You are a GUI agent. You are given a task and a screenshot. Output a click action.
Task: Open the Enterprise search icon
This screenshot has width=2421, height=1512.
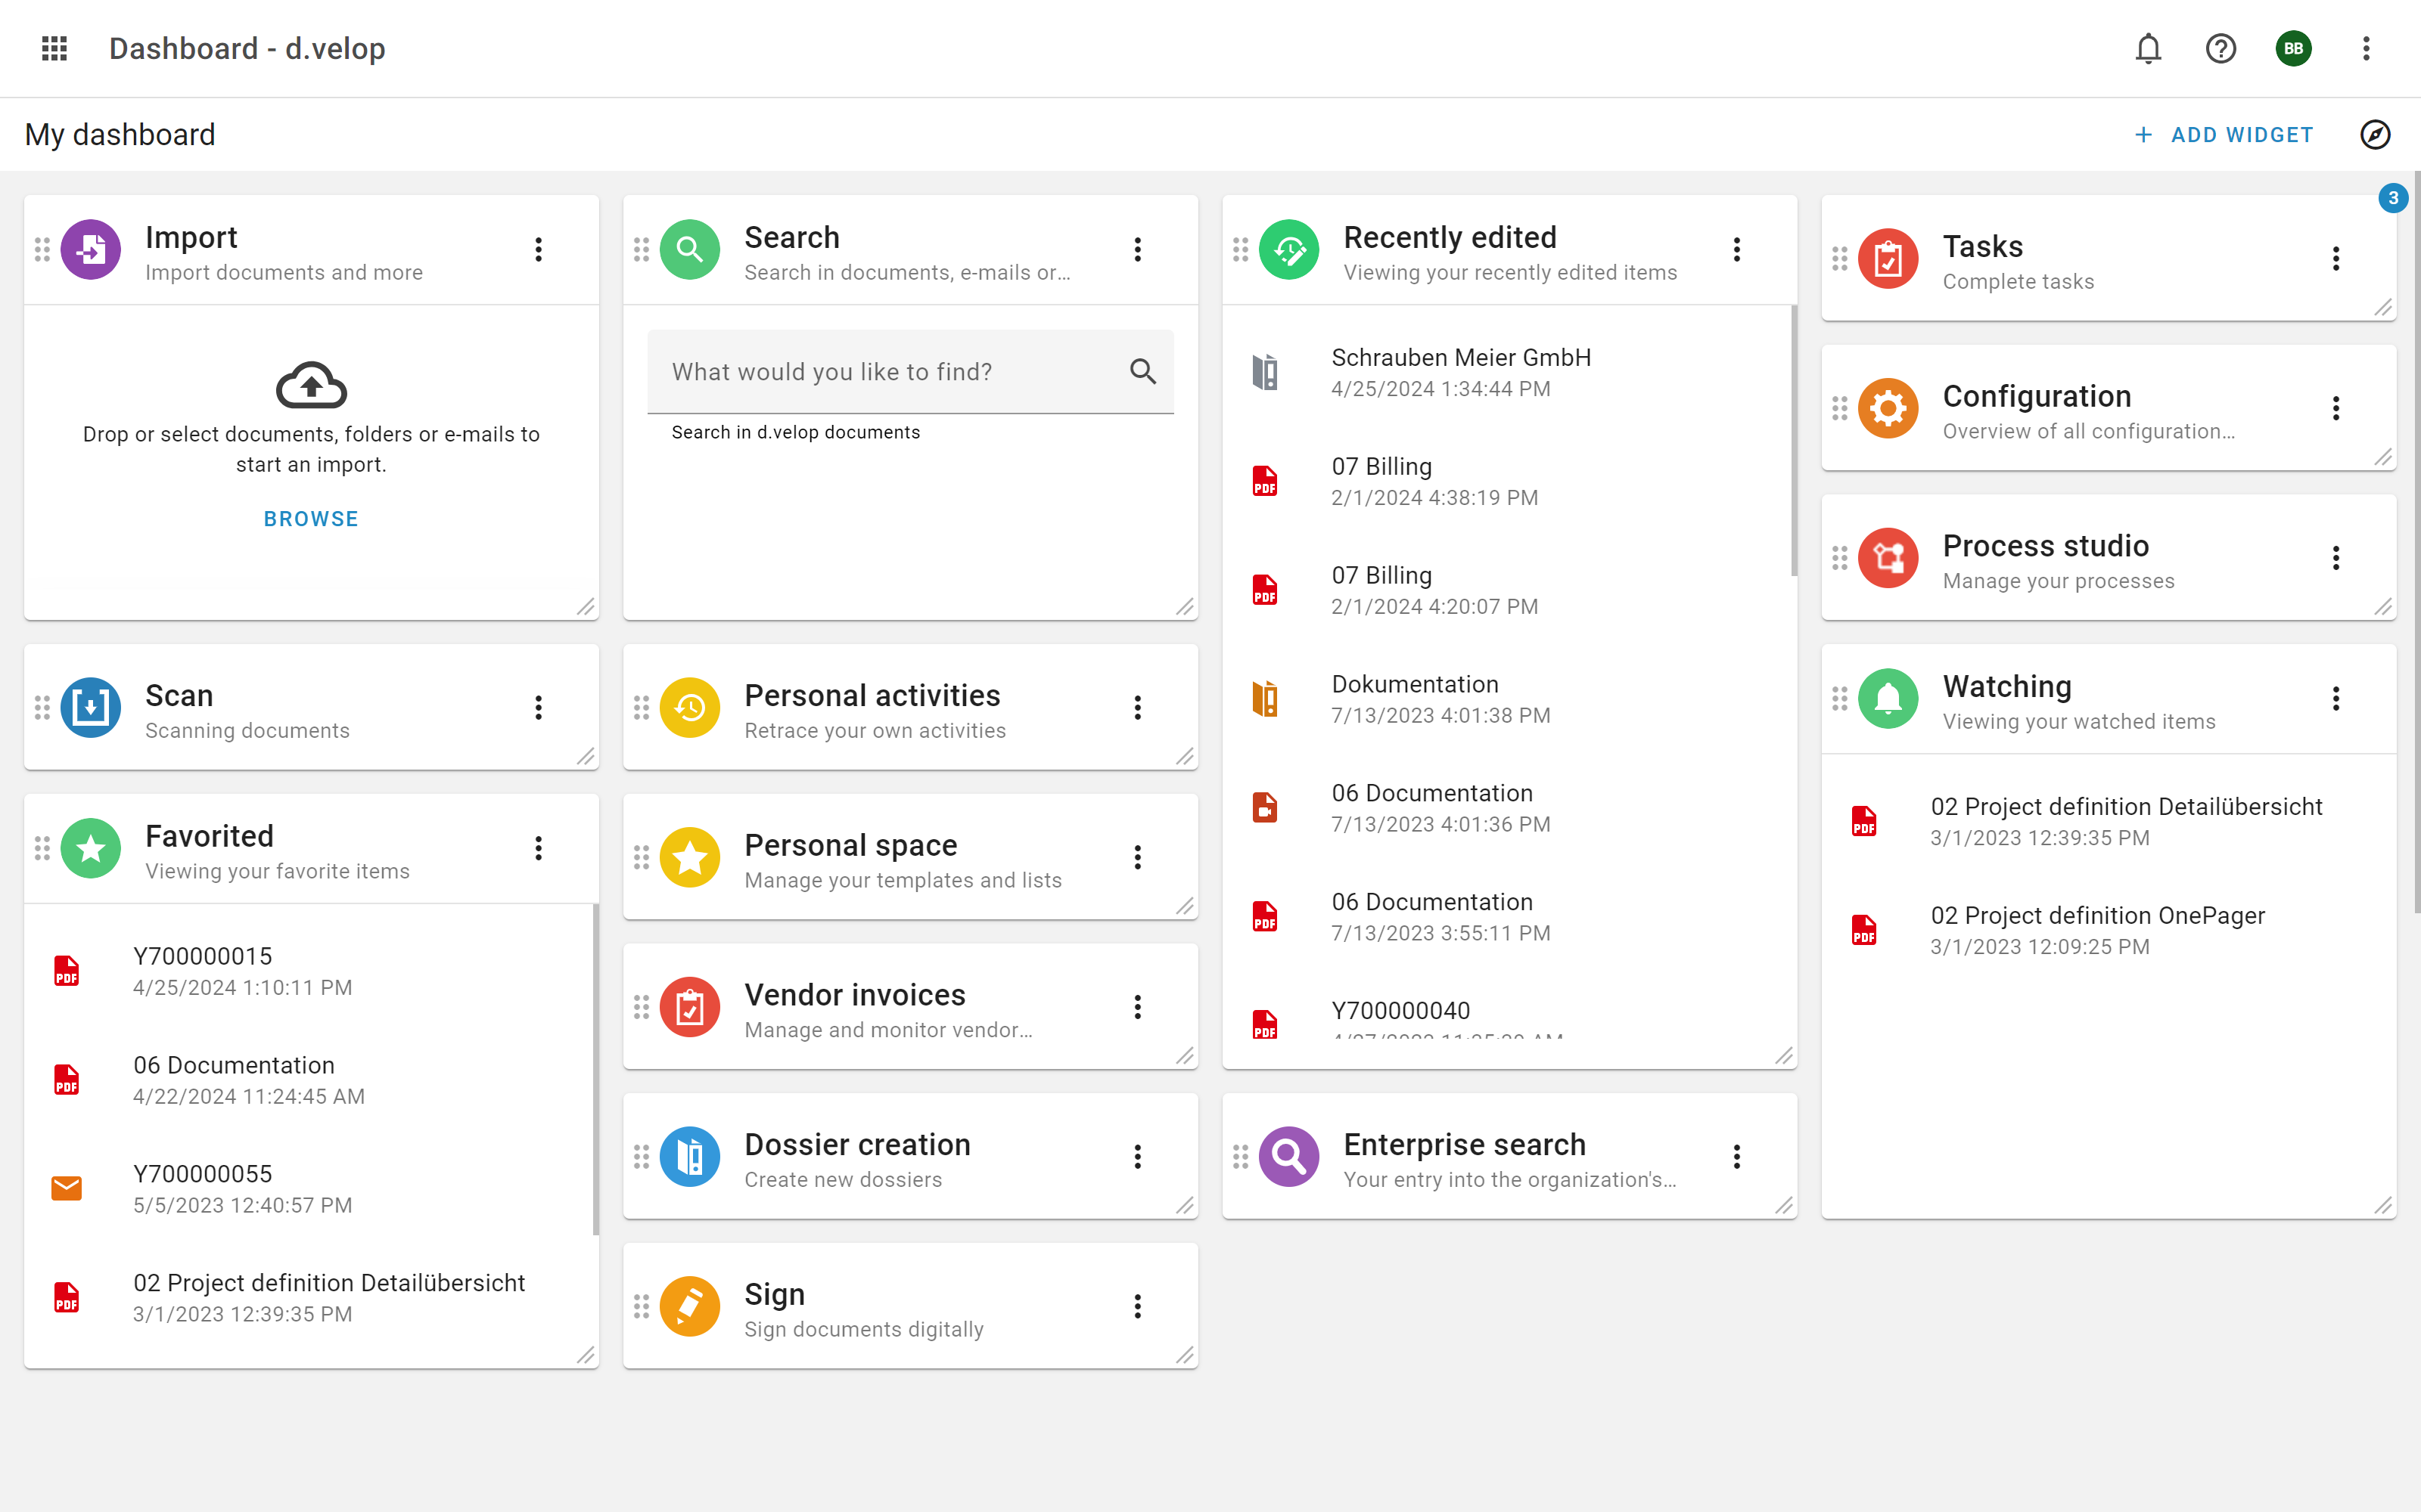[1288, 1156]
